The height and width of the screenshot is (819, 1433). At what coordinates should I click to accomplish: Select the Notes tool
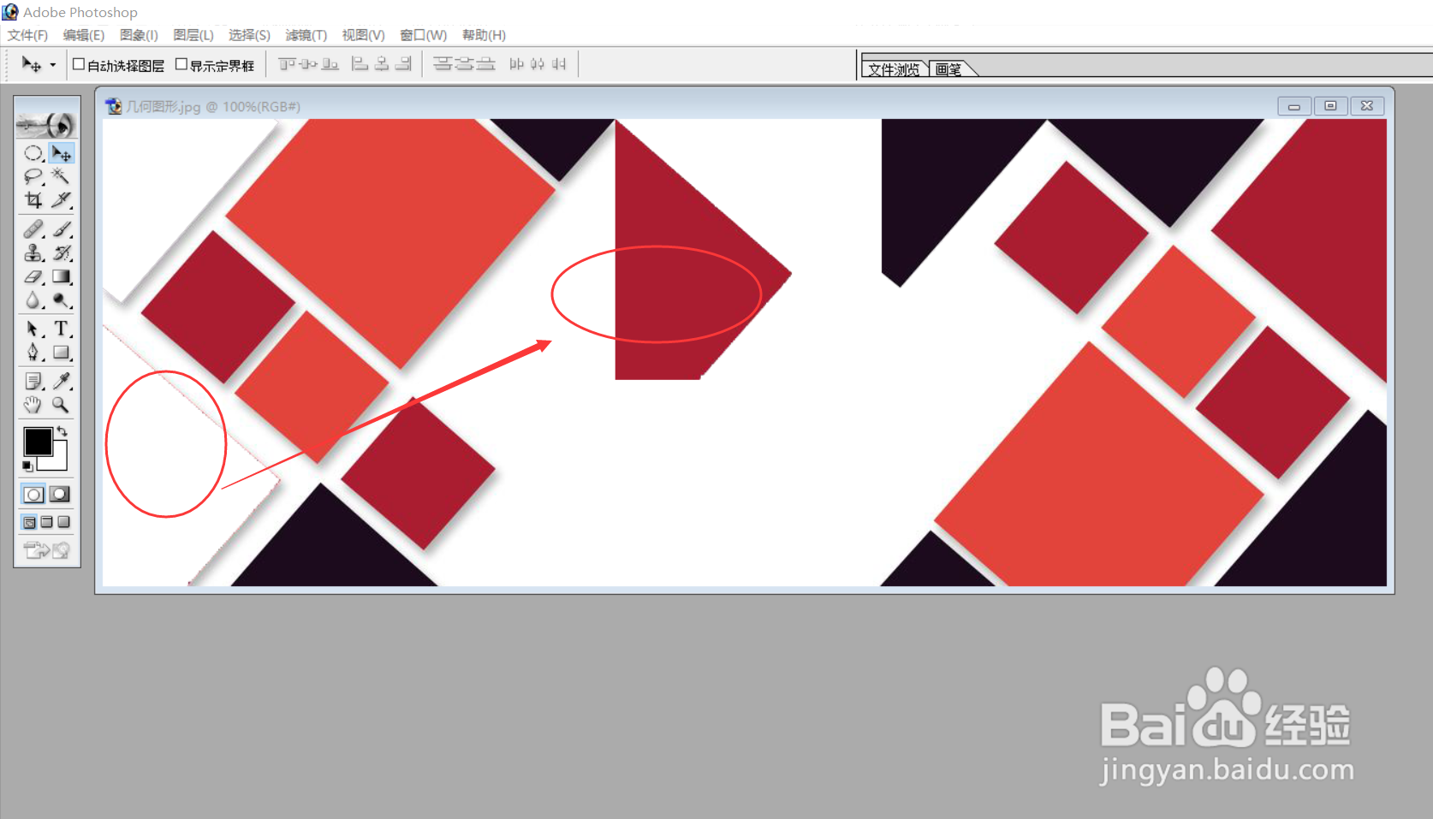coord(33,381)
